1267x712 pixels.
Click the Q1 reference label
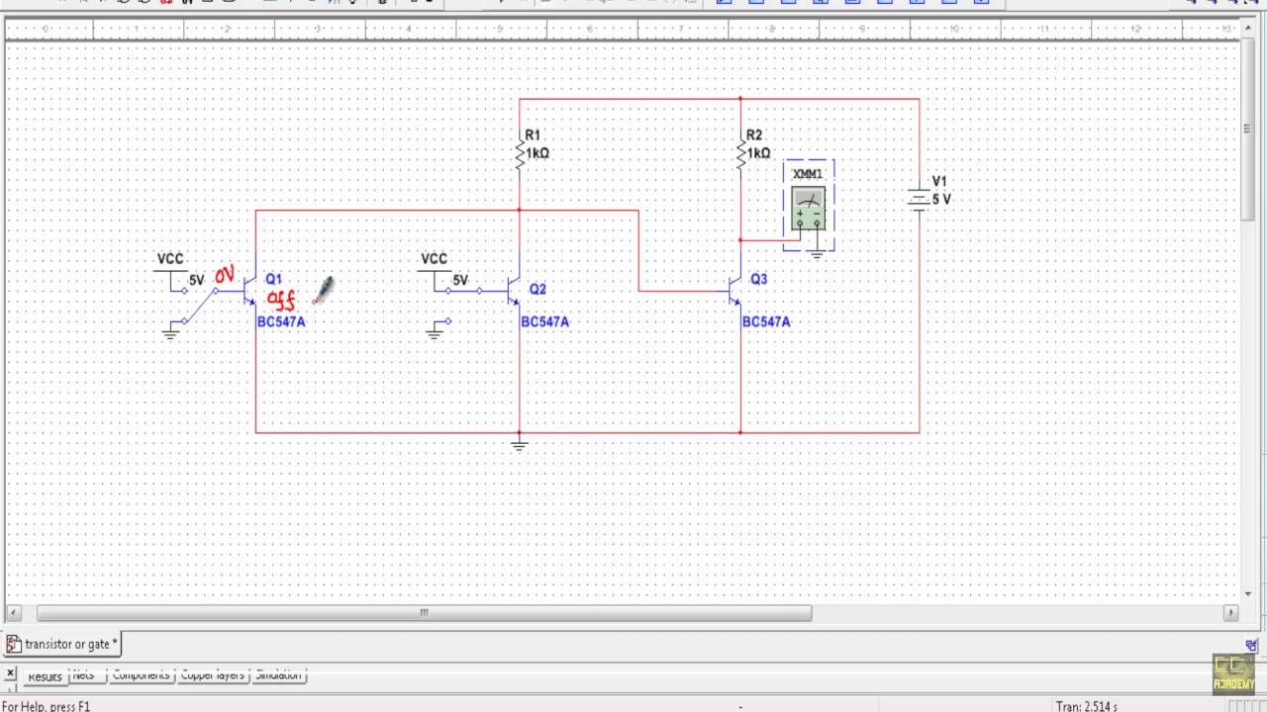point(273,279)
